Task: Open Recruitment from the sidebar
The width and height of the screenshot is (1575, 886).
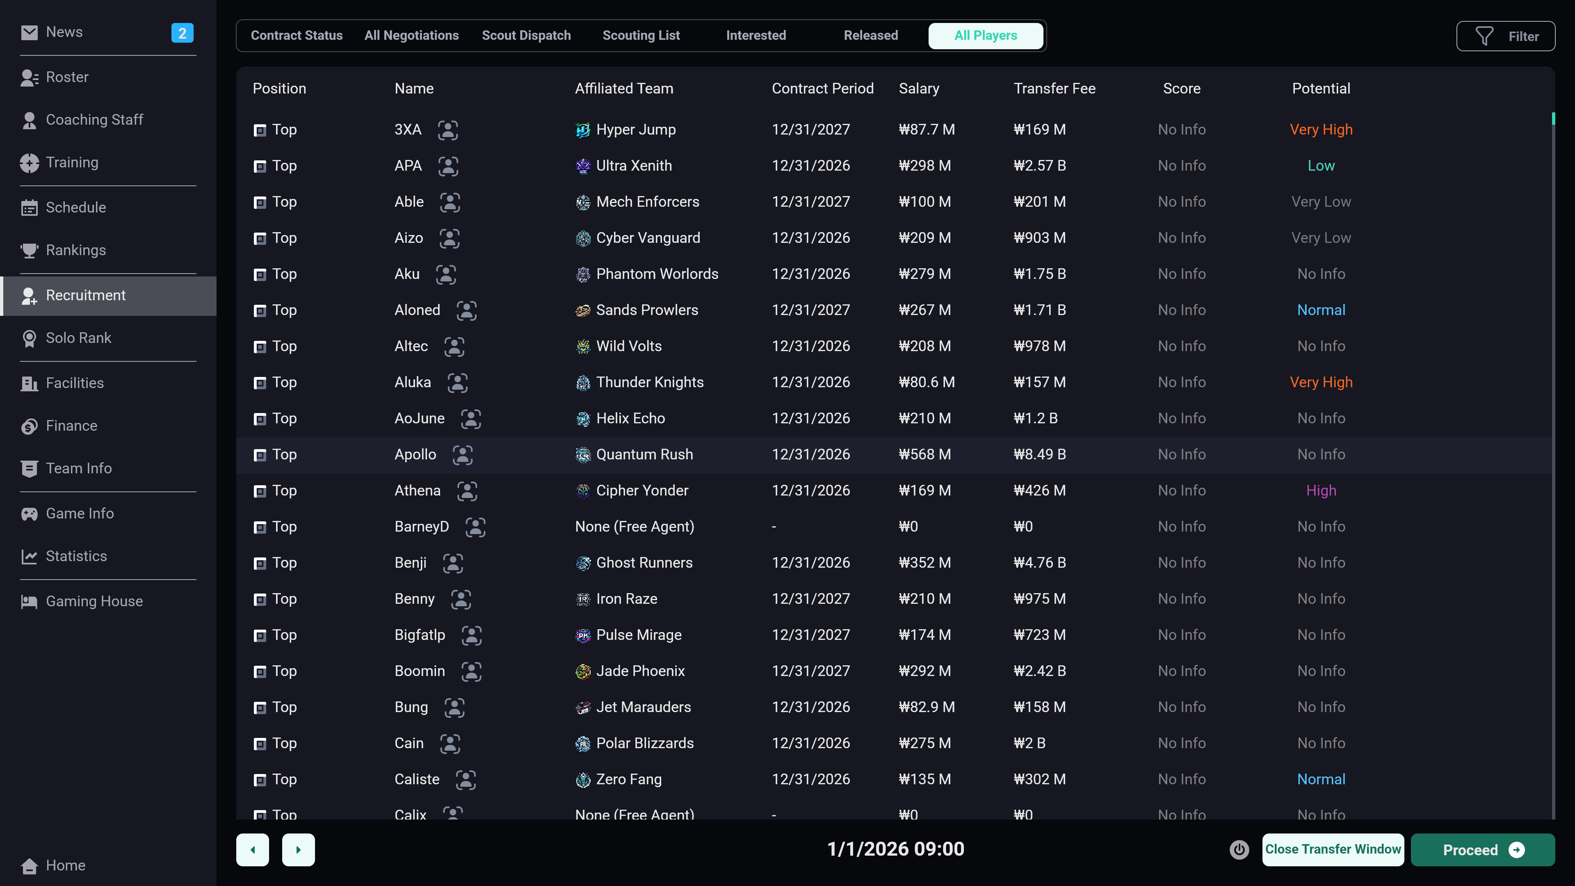Action: pos(86,295)
